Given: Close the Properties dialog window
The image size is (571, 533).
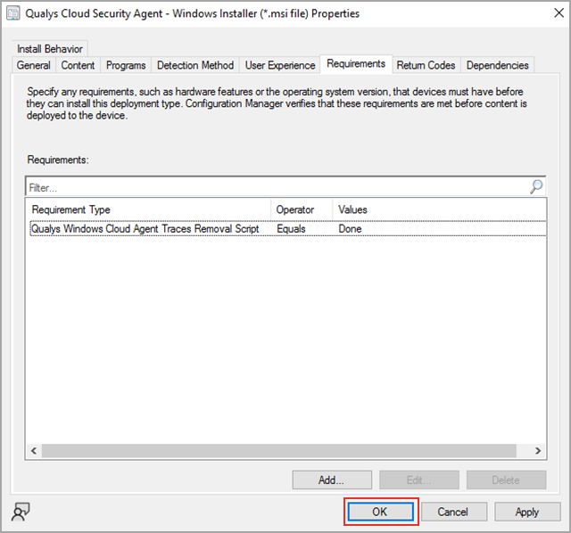Looking at the screenshot, I should pyautogui.click(x=559, y=13).
